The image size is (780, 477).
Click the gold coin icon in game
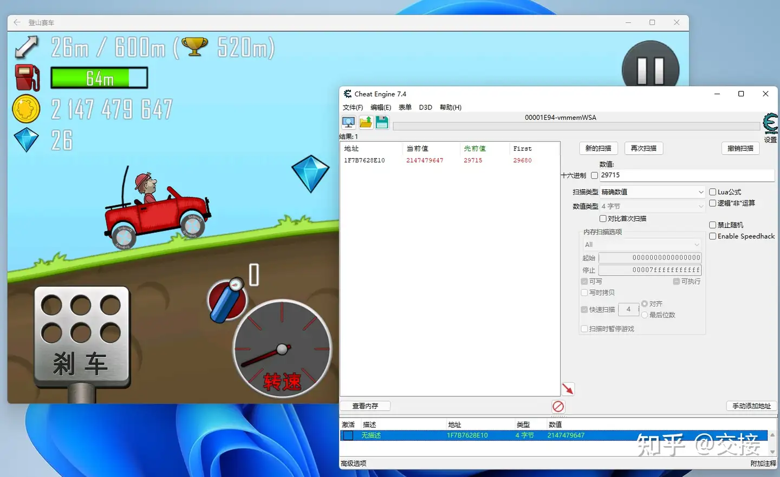[x=26, y=109]
